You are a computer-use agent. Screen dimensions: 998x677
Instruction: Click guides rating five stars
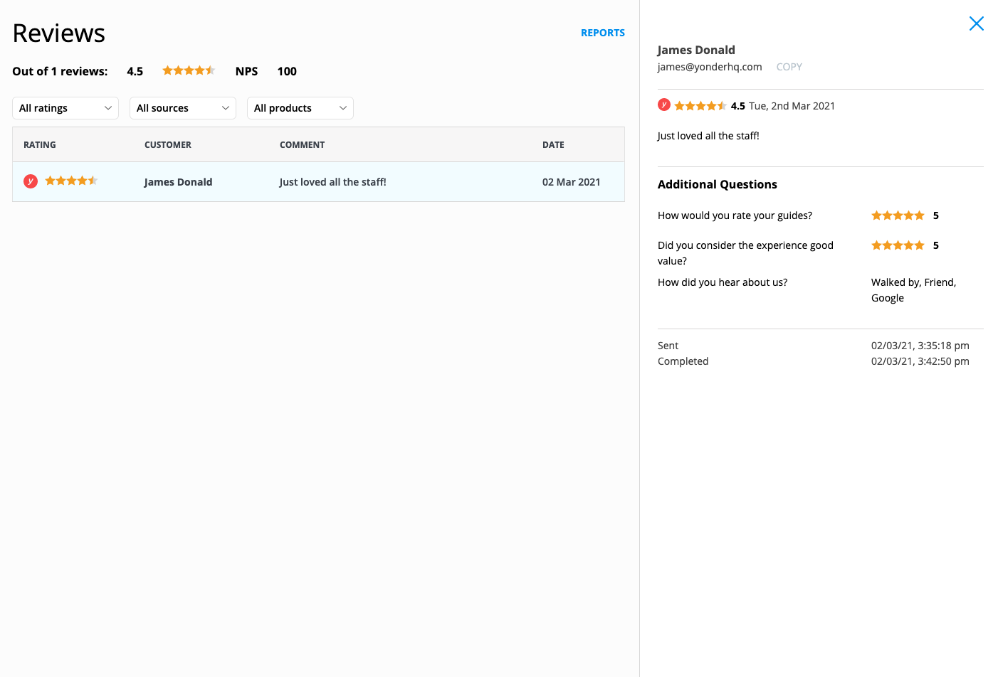898,215
